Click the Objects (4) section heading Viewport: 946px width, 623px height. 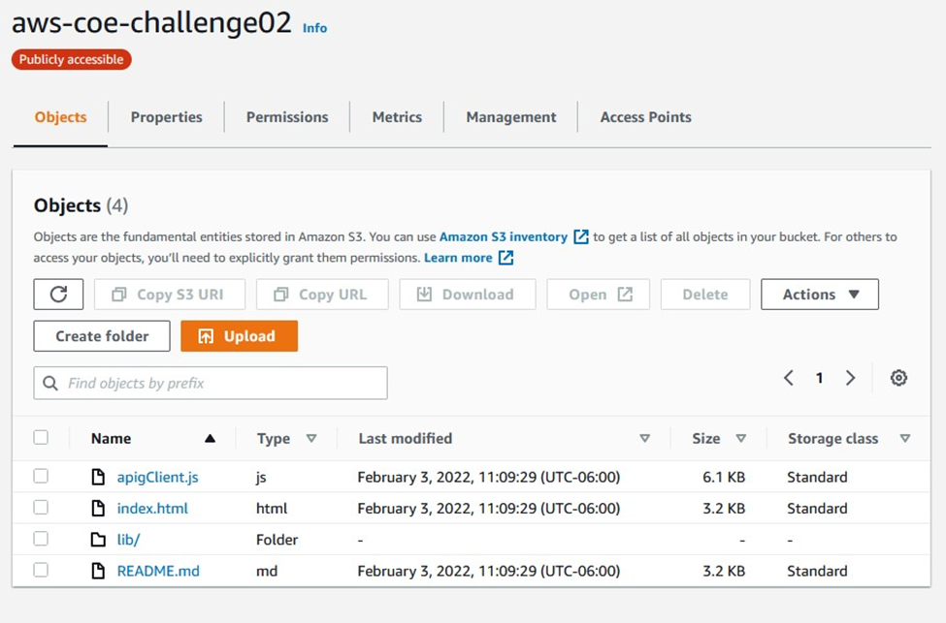pyautogui.click(x=81, y=205)
